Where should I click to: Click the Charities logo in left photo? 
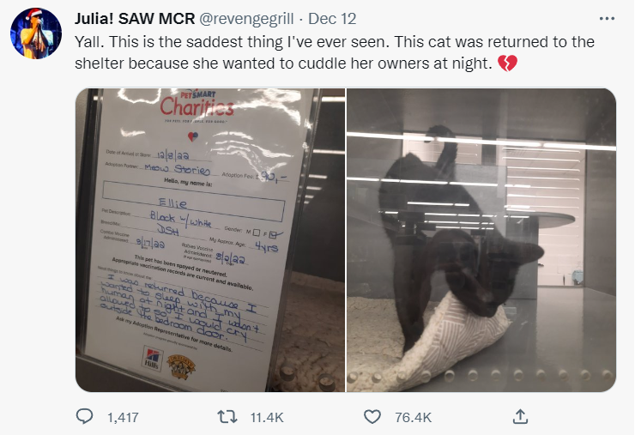[197, 105]
